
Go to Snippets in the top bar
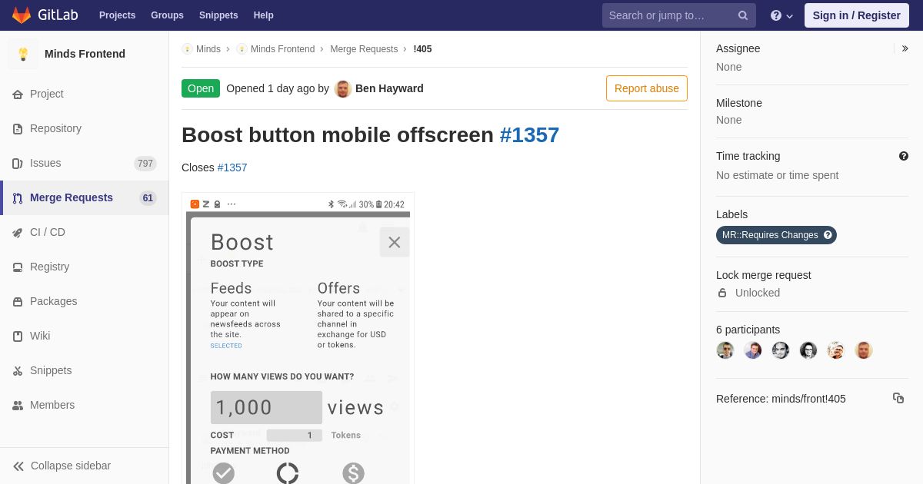tap(218, 15)
